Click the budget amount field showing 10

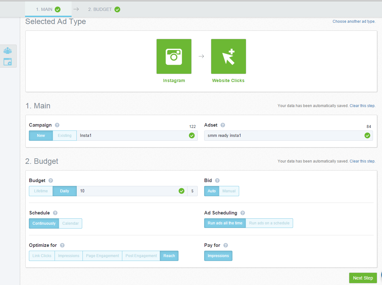pos(132,191)
